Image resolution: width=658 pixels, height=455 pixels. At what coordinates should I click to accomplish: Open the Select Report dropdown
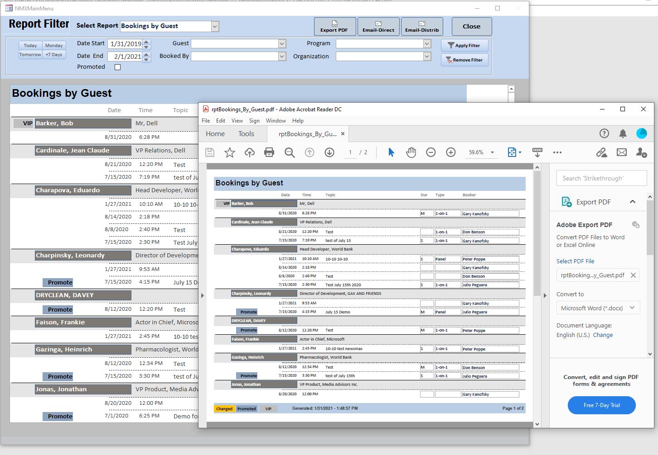215,26
